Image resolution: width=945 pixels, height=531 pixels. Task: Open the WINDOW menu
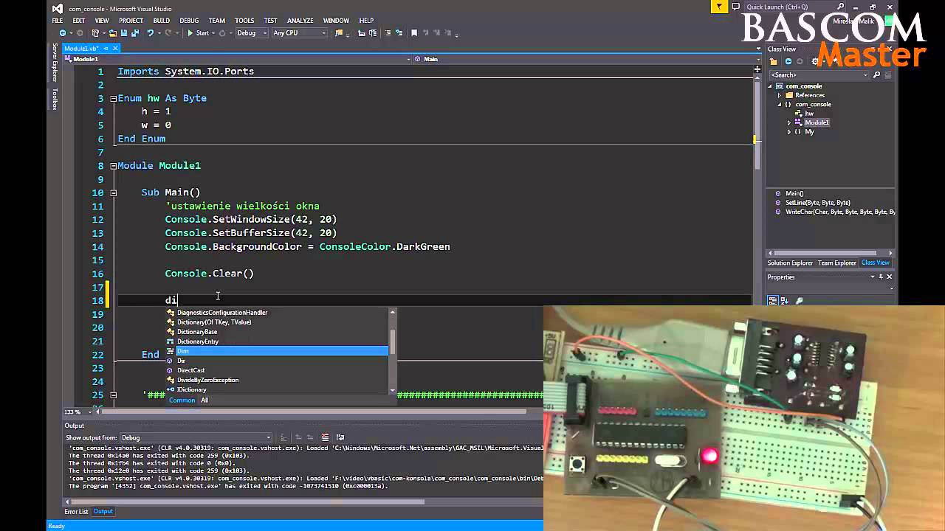(x=336, y=21)
